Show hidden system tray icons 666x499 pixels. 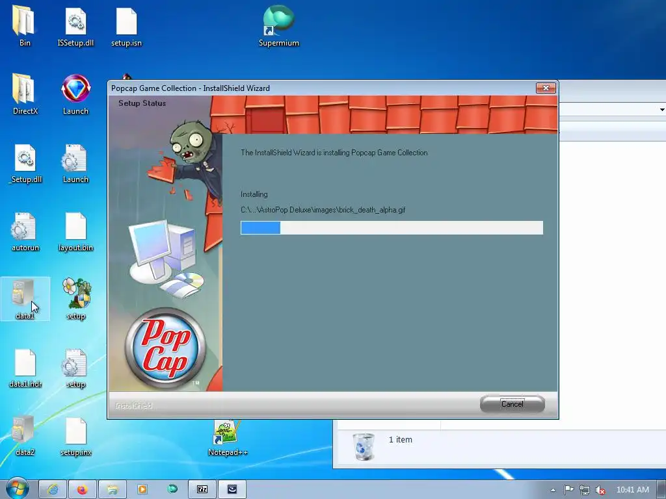click(553, 490)
